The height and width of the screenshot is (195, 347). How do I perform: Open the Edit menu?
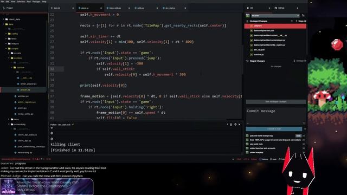point(8,2)
